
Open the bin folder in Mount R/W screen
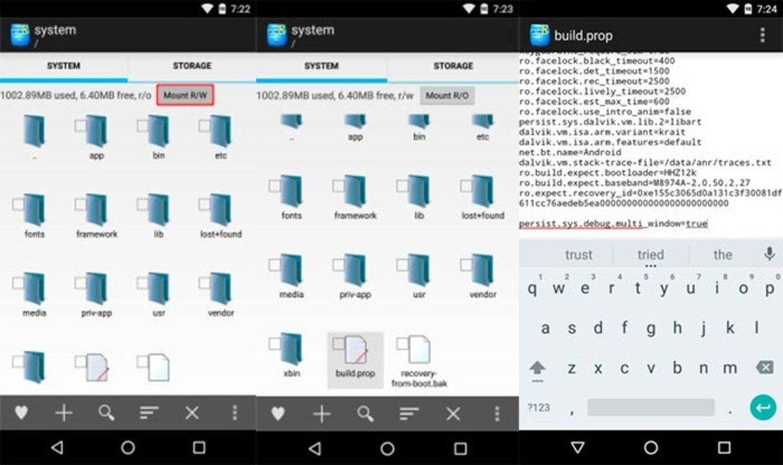tap(158, 137)
